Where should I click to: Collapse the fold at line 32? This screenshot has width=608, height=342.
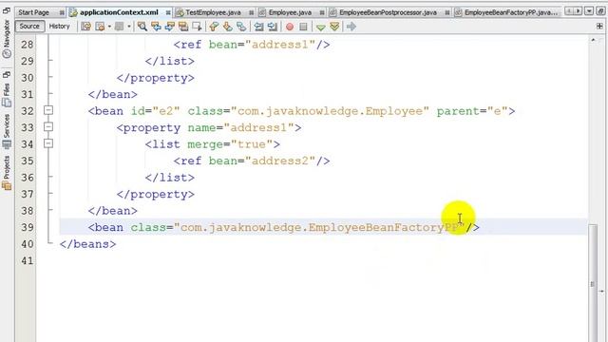[48, 110]
